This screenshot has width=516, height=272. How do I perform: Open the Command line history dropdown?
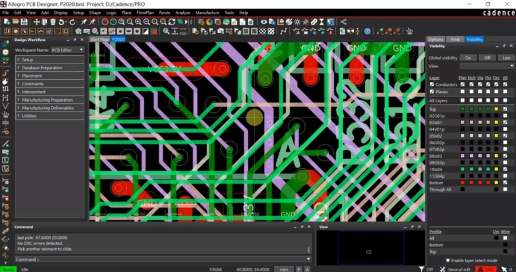308,259
